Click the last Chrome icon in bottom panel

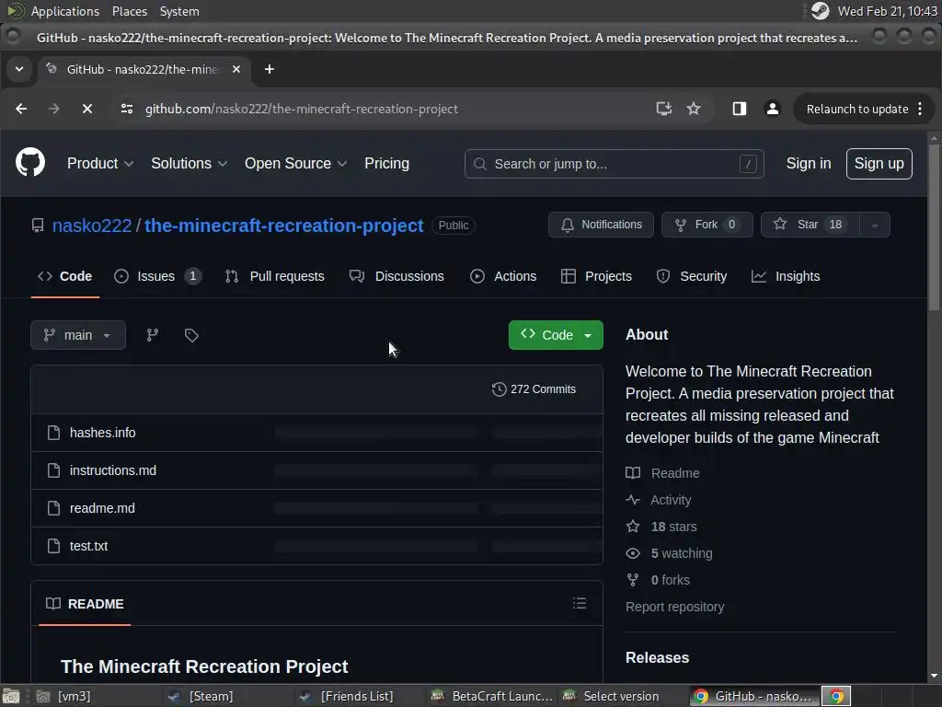836,696
